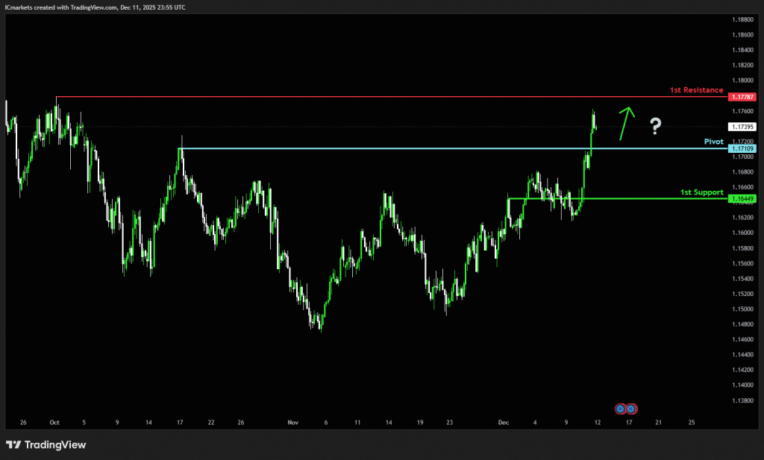Select the green 1.16449 support price tag

pyautogui.click(x=743, y=199)
